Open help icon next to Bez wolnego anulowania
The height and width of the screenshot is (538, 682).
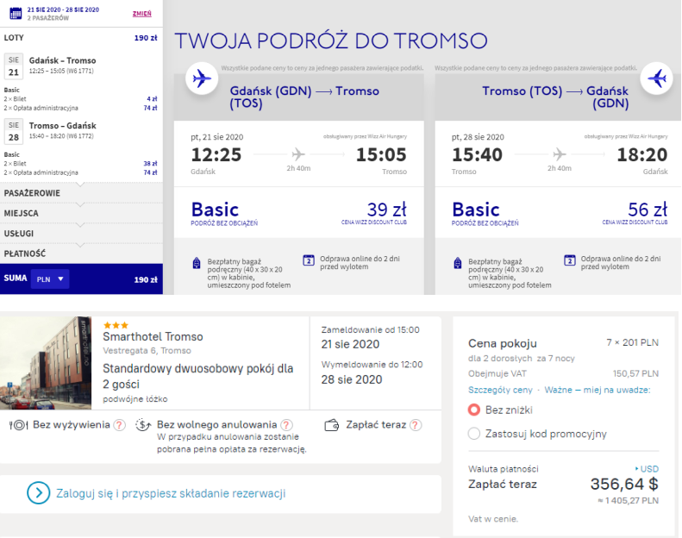(285, 425)
